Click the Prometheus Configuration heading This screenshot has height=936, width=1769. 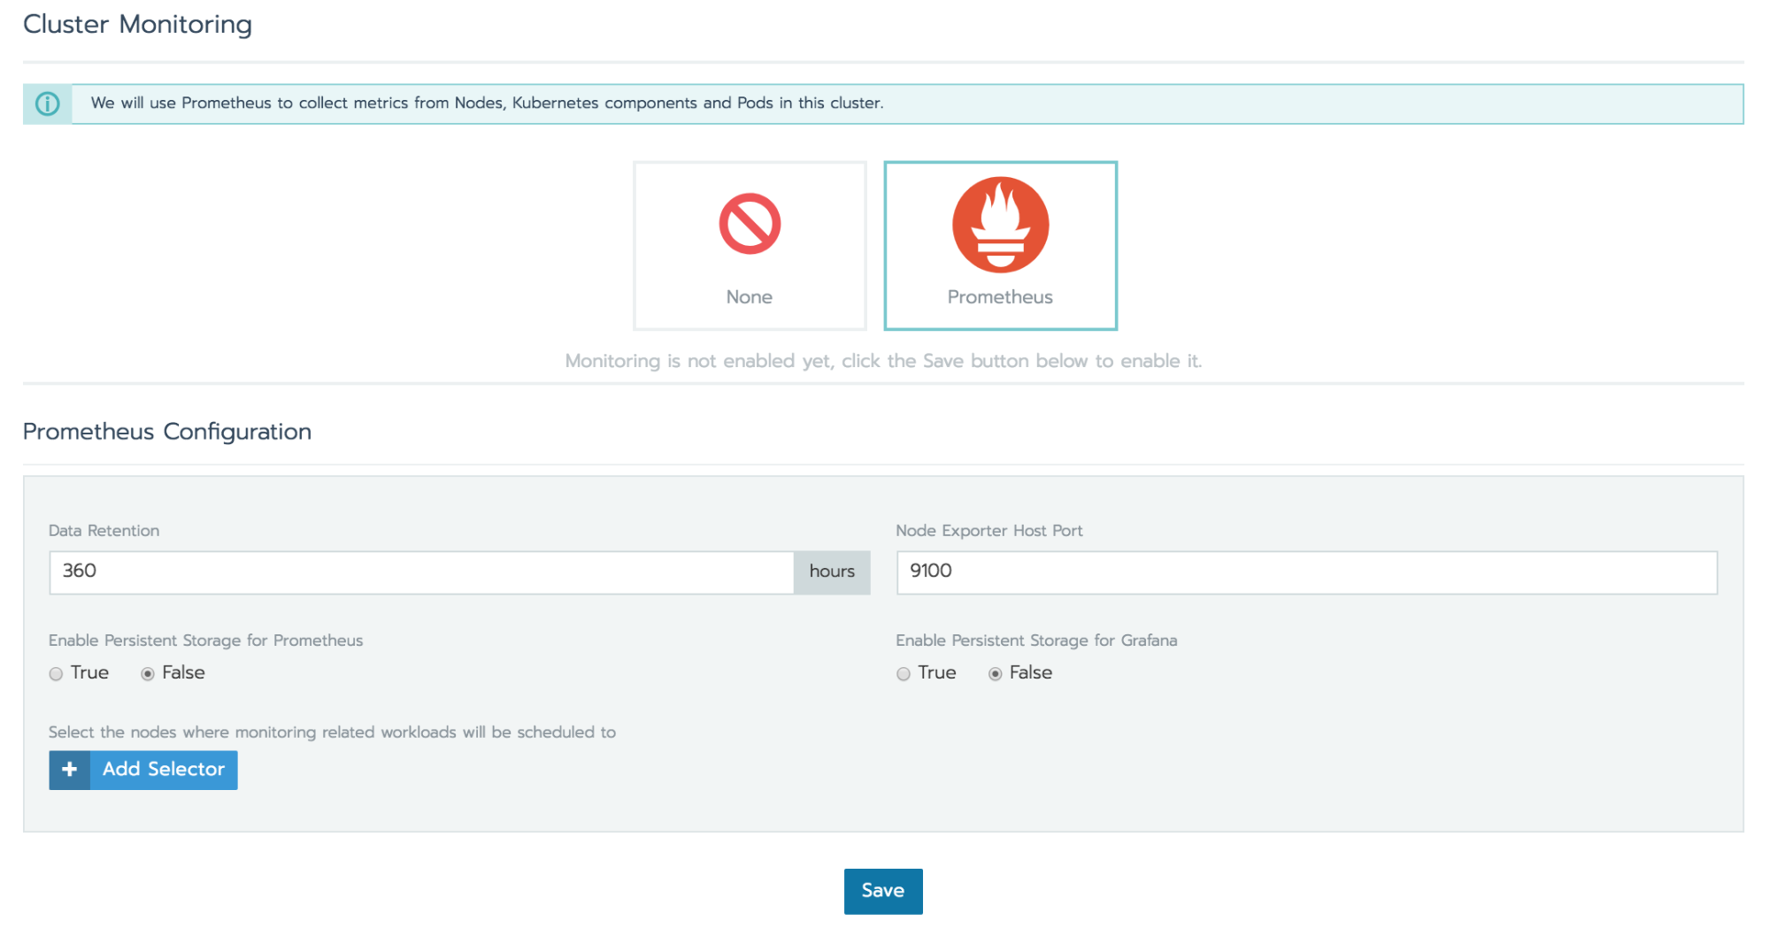[167, 432]
